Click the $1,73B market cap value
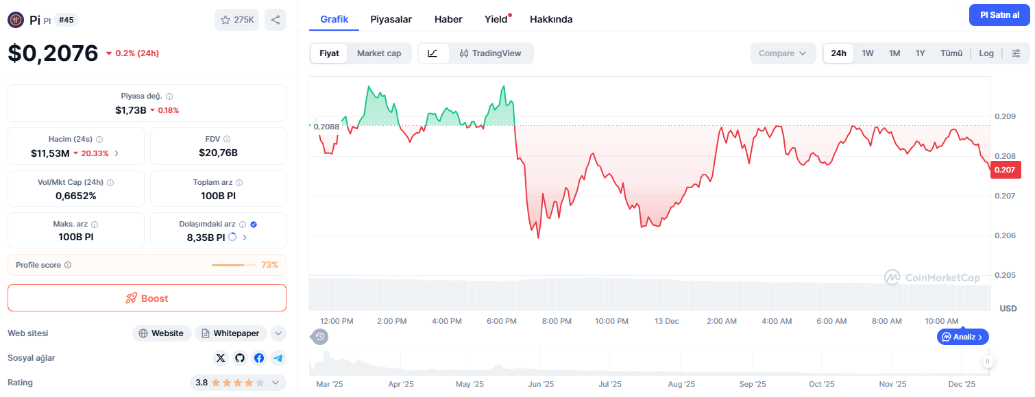The image size is (1035, 397). 131,110
